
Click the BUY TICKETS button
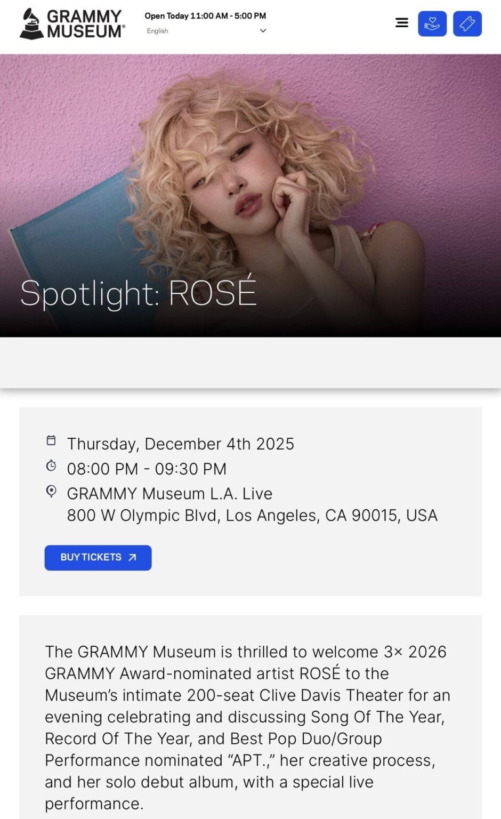98,558
